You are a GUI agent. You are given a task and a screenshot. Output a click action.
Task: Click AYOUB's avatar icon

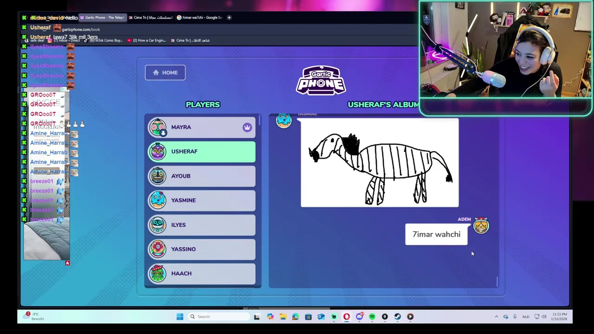point(158,176)
